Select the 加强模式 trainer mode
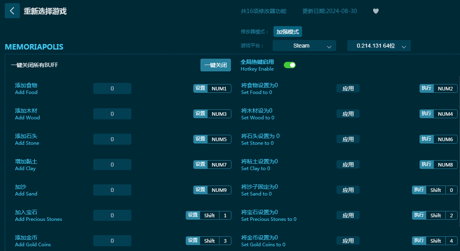Image resolution: width=460 pixels, height=251 pixels. [288, 32]
